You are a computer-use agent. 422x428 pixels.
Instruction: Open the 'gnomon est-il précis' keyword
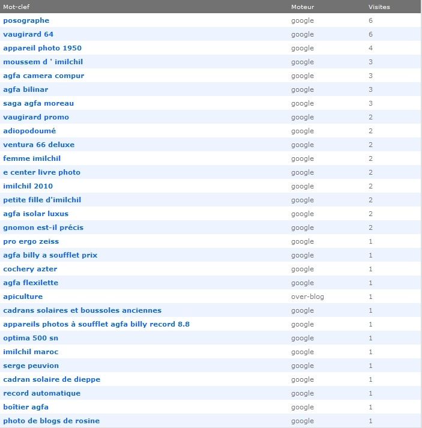43,228
